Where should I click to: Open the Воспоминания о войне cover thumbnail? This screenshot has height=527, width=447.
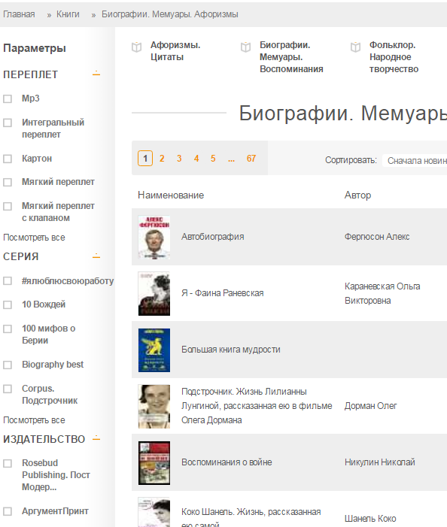tap(154, 463)
